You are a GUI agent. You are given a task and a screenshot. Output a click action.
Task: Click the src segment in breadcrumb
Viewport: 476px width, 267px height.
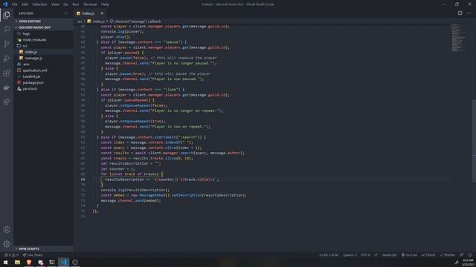click(x=80, y=22)
